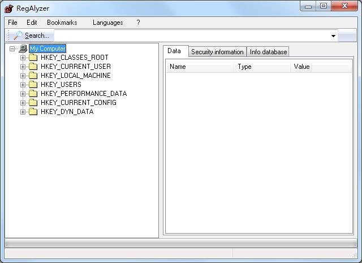Switch to the Security information tab
The image size is (362, 263).
pyautogui.click(x=217, y=52)
